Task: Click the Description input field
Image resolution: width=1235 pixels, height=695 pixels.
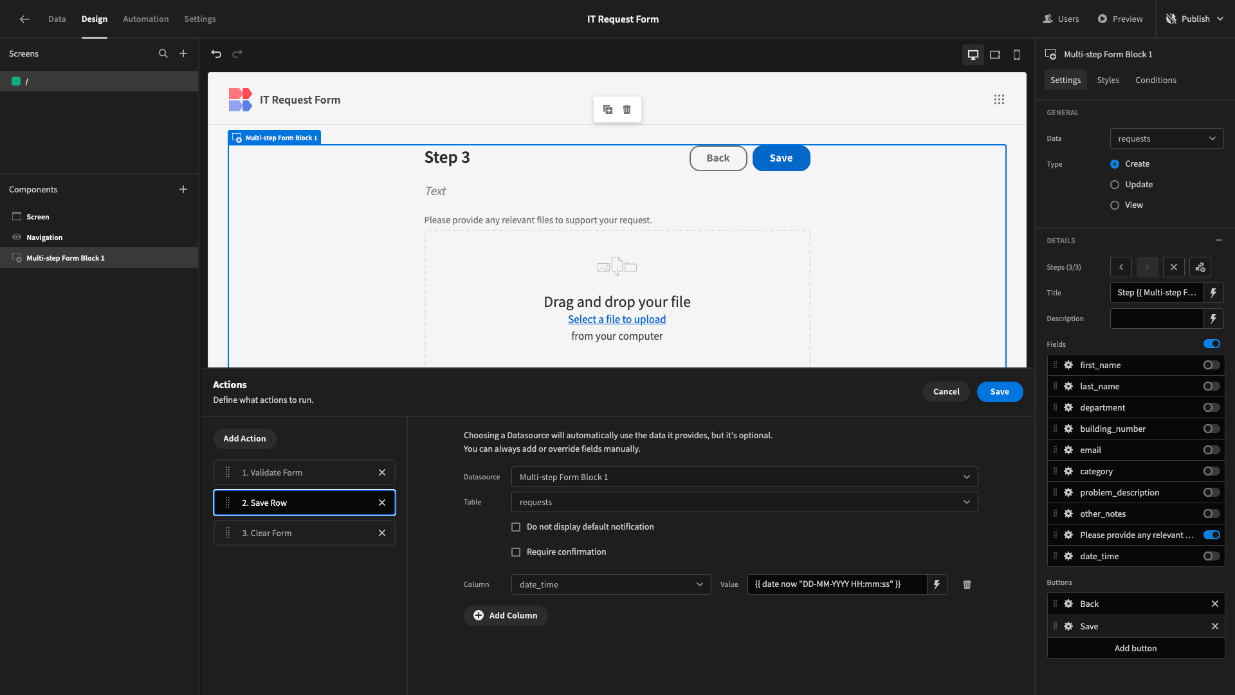Action: tap(1157, 319)
